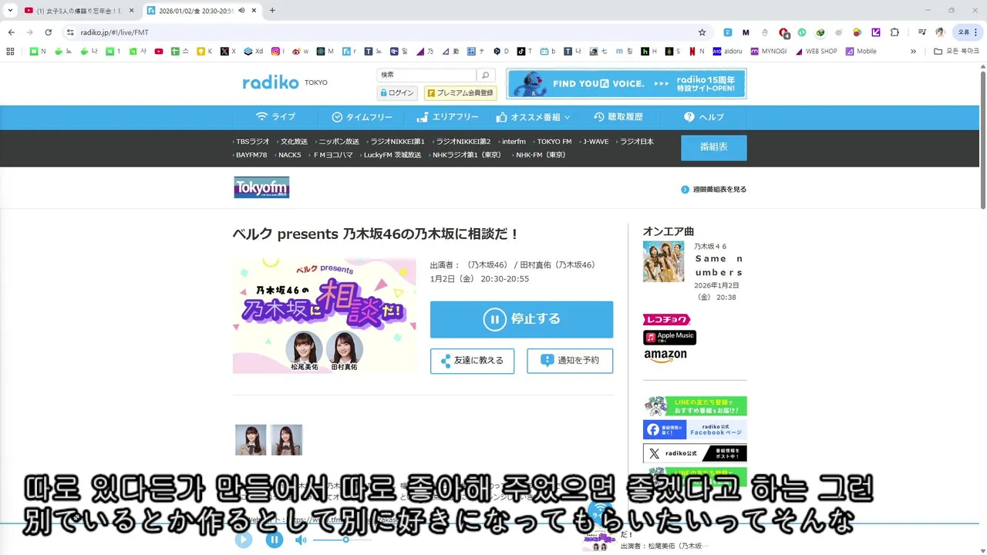The width and height of the screenshot is (987, 555).
Task: Reload the page
Action: 49,32
